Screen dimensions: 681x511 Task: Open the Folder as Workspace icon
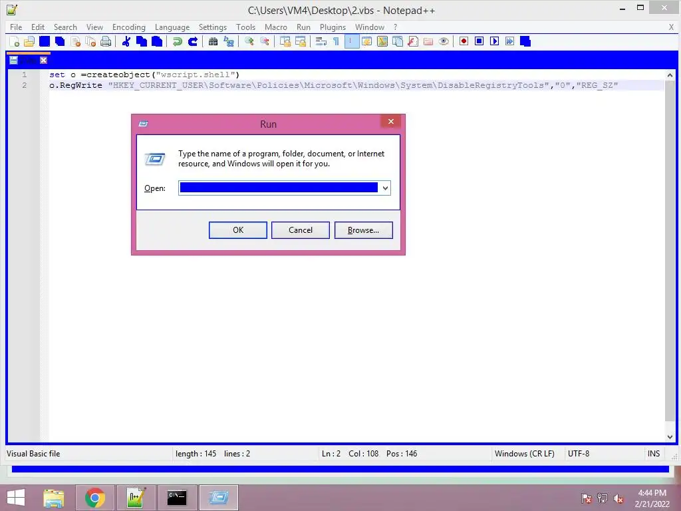[x=428, y=41]
